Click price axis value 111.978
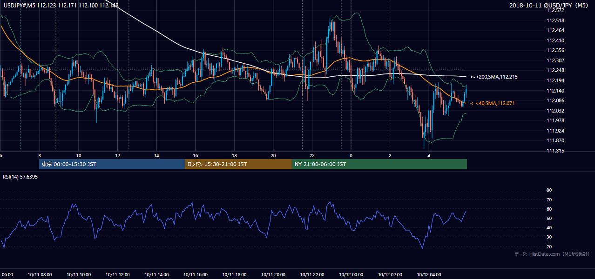The height and width of the screenshot is (279, 595). pyautogui.click(x=555, y=120)
